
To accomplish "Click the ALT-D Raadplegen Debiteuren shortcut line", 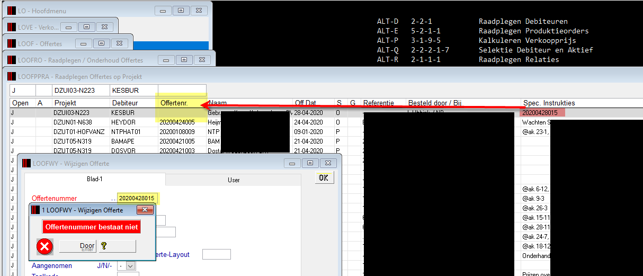I will pyautogui.click(x=472, y=22).
